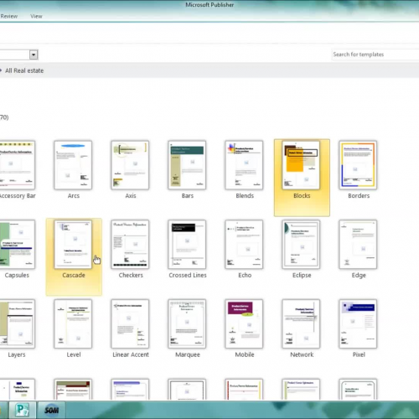Screen dimensions: 419x419
Task: Select the Bars template thumbnail
Action: (x=187, y=165)
